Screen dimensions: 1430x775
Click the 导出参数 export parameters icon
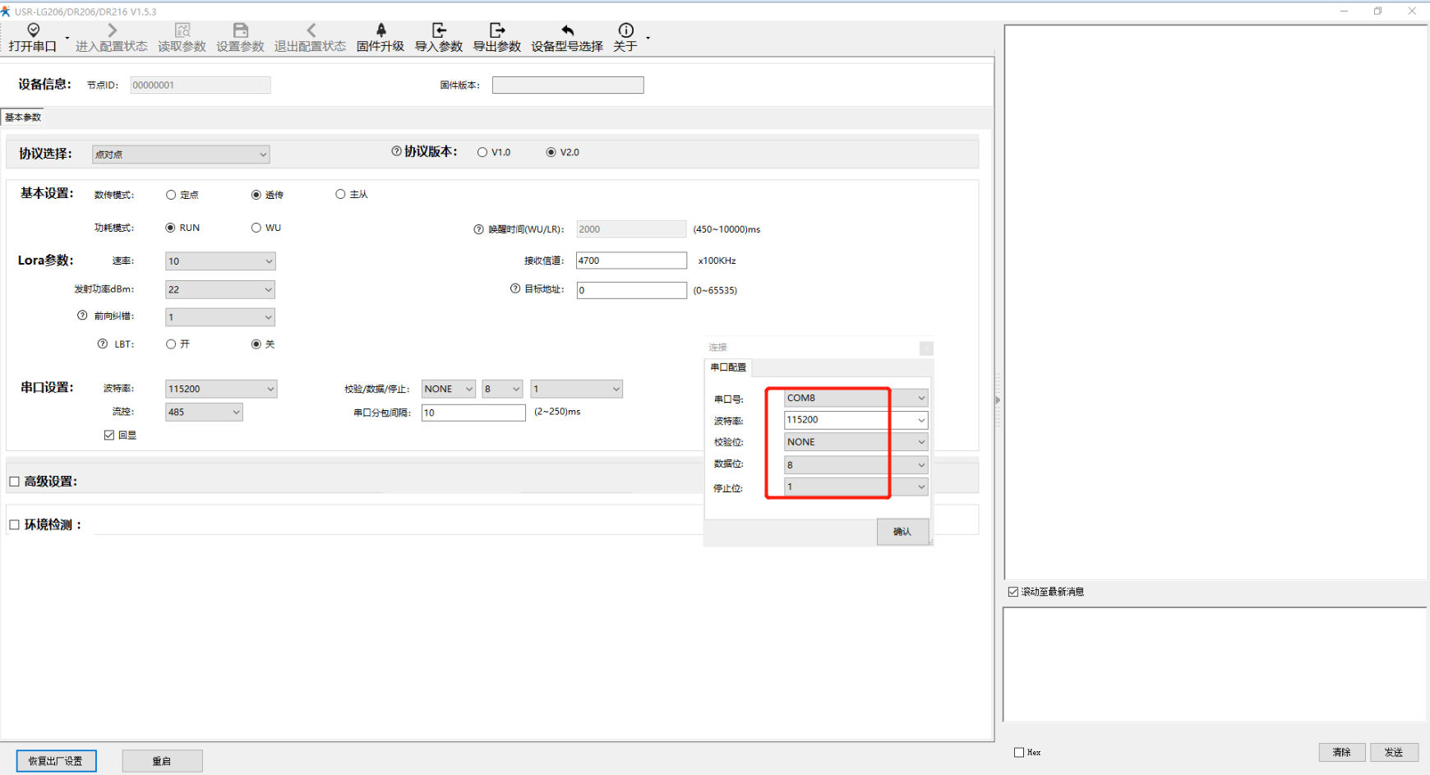[x=496, y=30]
